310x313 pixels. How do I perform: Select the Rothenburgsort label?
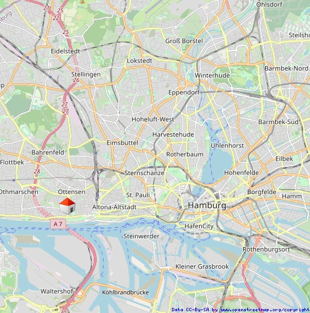266,249
